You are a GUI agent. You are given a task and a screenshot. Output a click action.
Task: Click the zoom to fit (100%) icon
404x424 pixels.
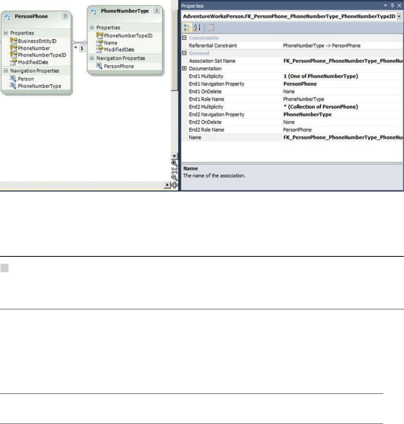174,170
